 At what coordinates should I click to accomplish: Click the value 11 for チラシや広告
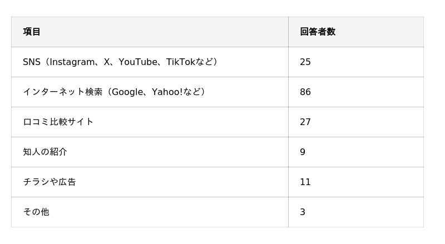click(305, 182)
